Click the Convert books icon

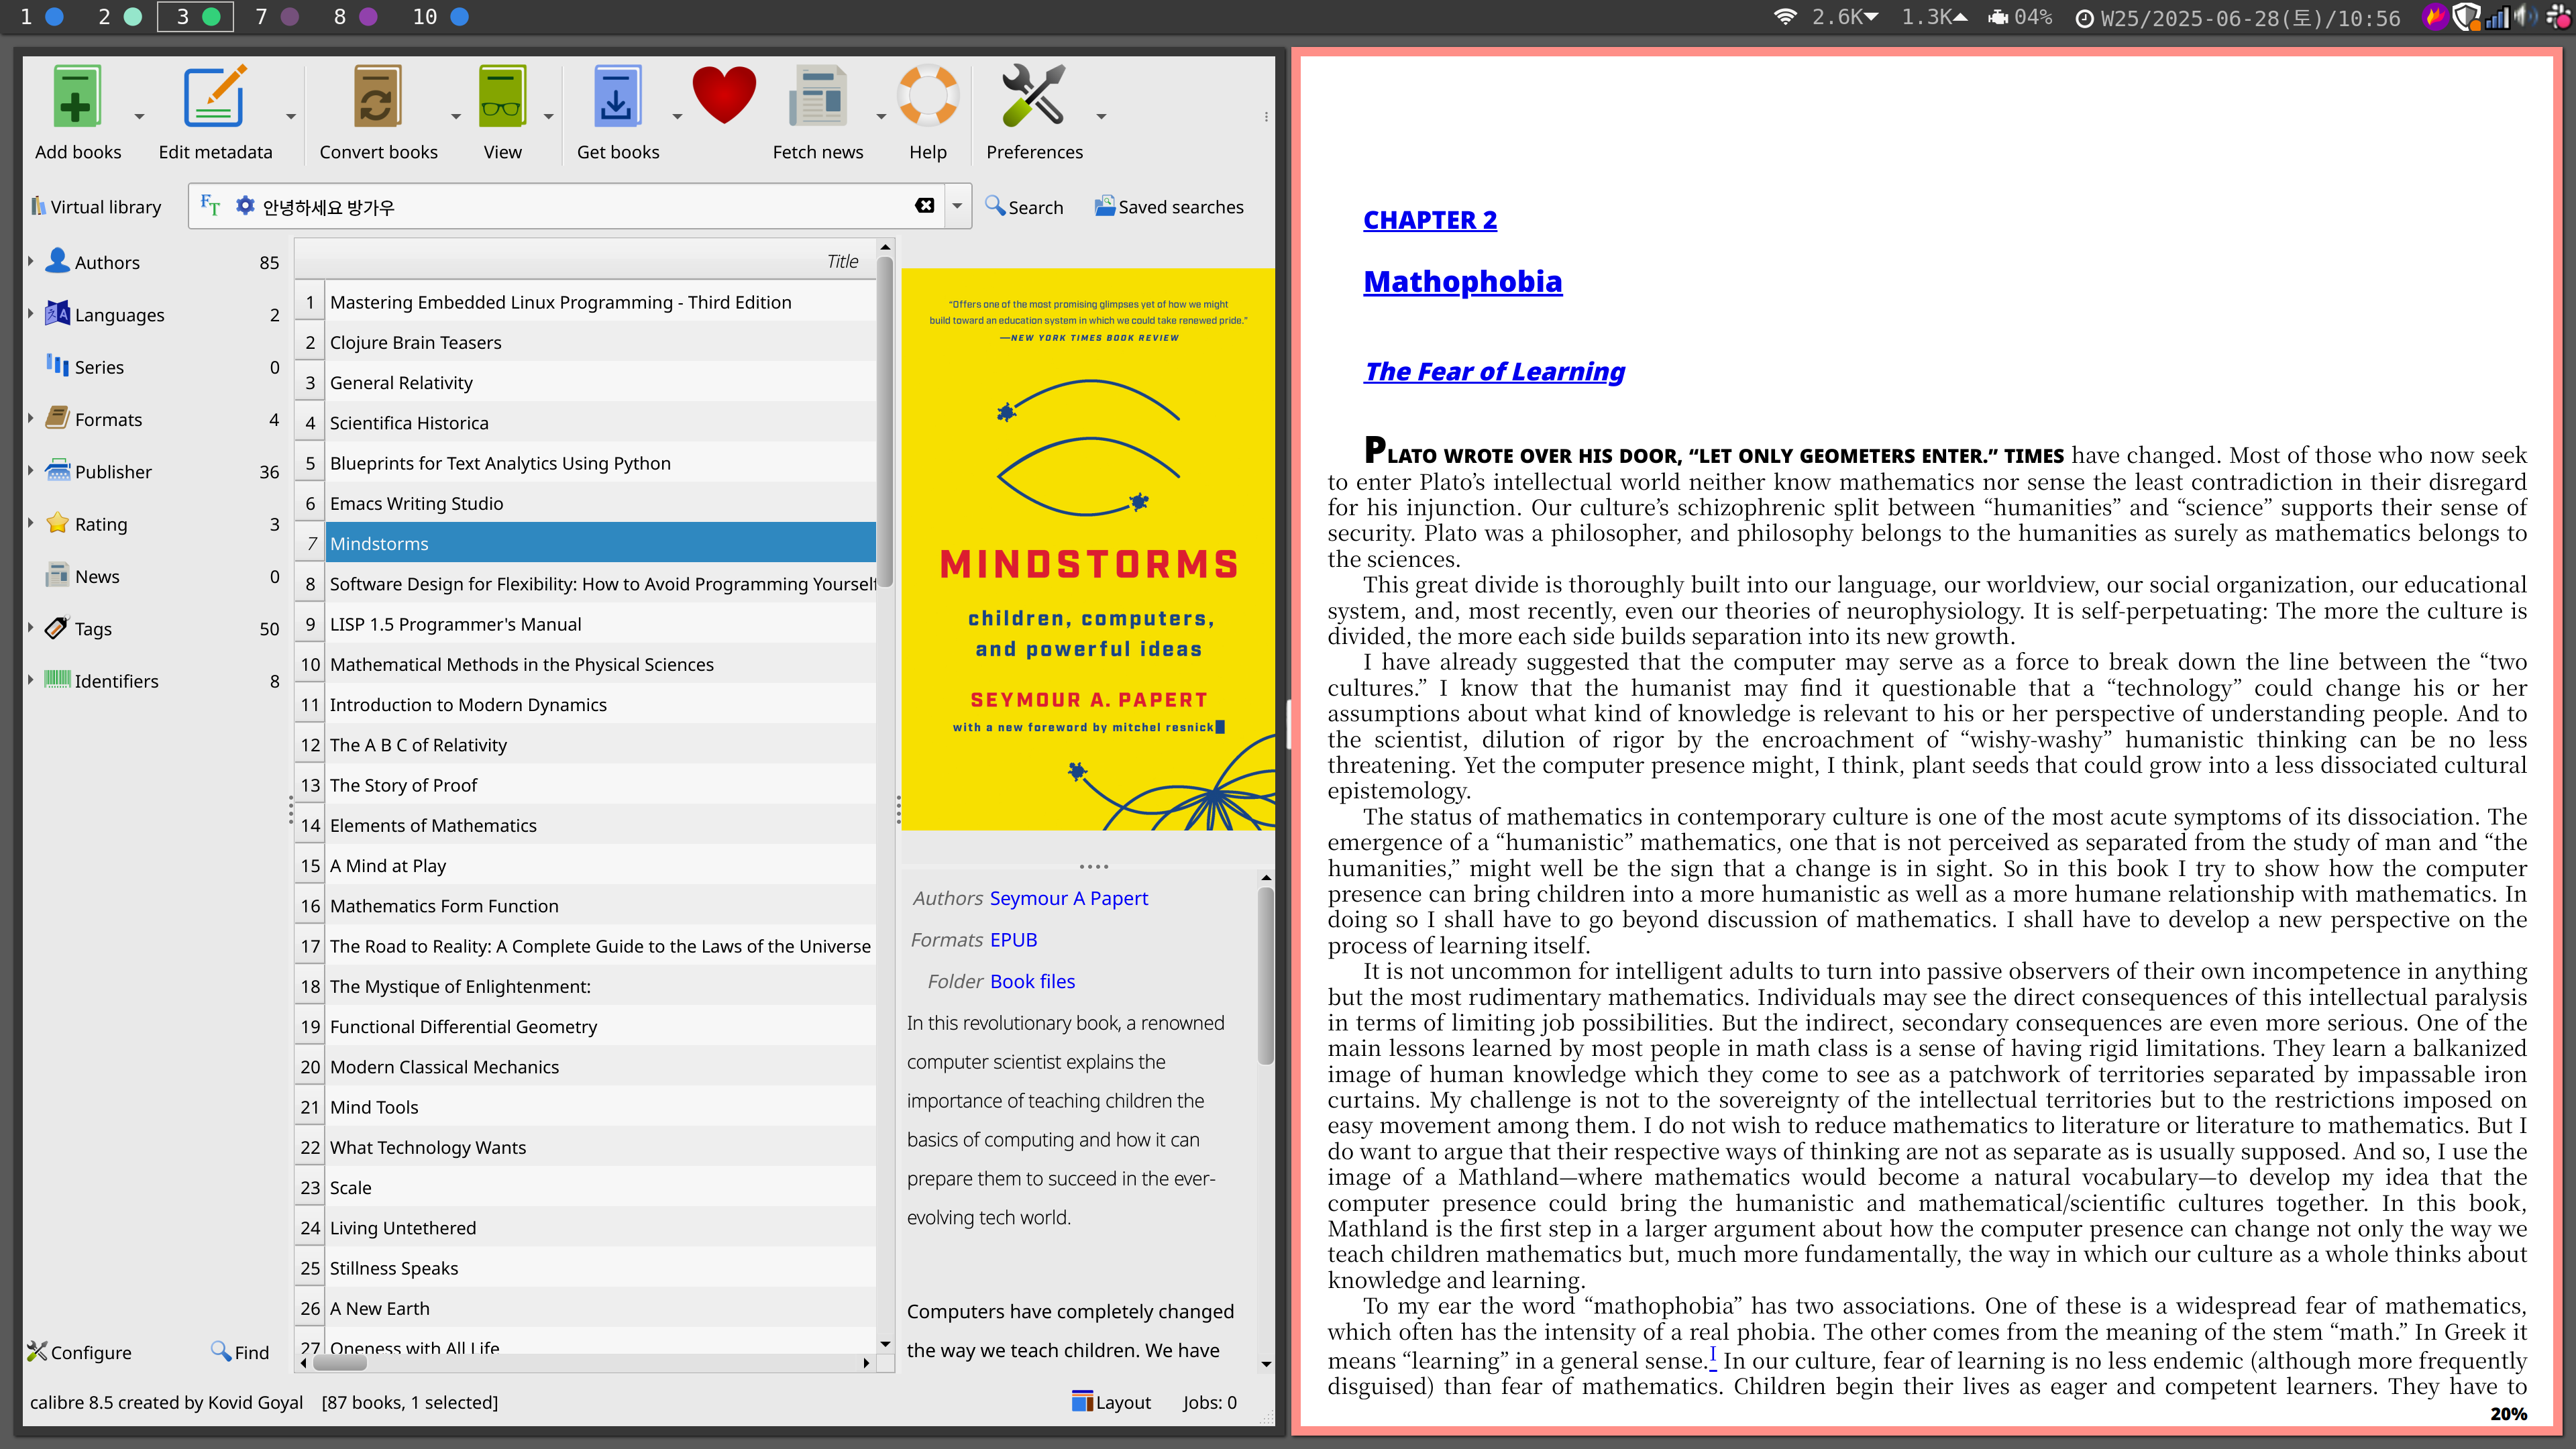[x=377, y=97]
